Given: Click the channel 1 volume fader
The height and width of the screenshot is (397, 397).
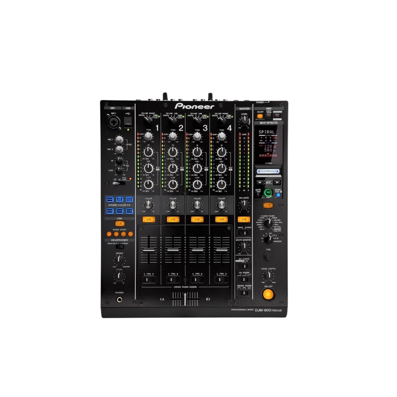Looking at the screenshot, I should pos(149,250).
